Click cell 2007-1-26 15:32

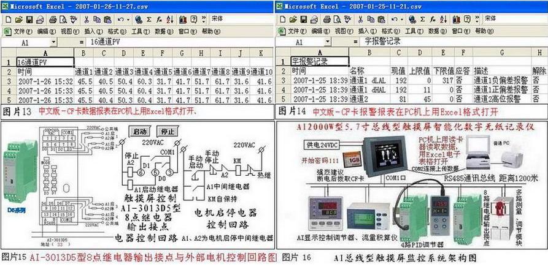tap(45, 82)
